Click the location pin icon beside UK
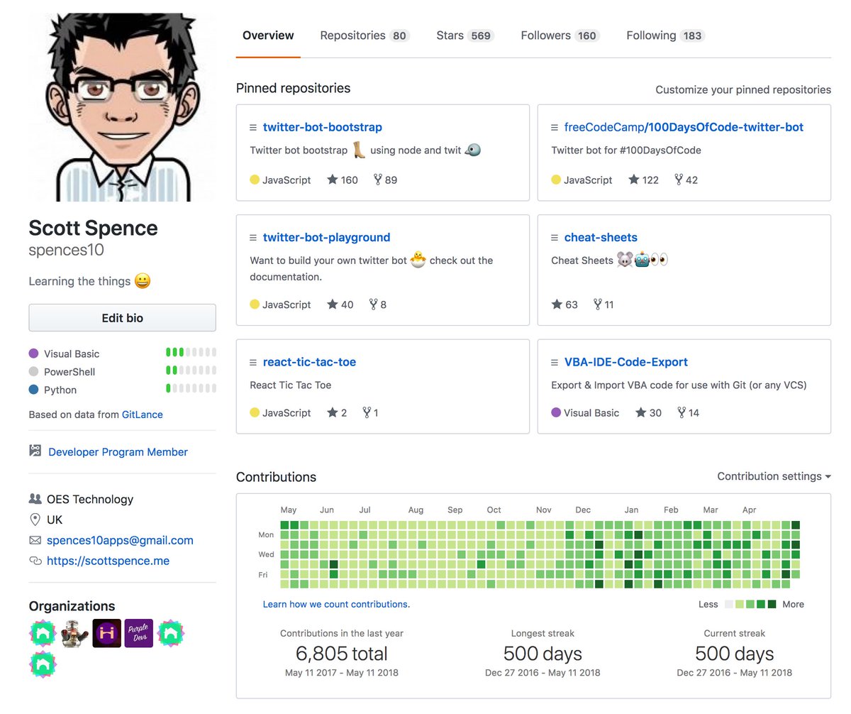The width and height of the screenshot is (851, 714). click(34, 520)
